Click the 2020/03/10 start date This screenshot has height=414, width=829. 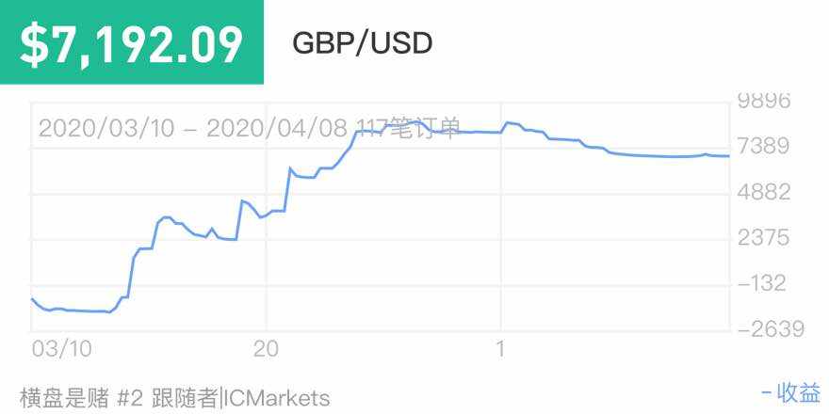106,128
